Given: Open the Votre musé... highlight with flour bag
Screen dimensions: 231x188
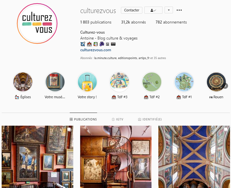Looking at the screenshot, I should pos(55,82).
